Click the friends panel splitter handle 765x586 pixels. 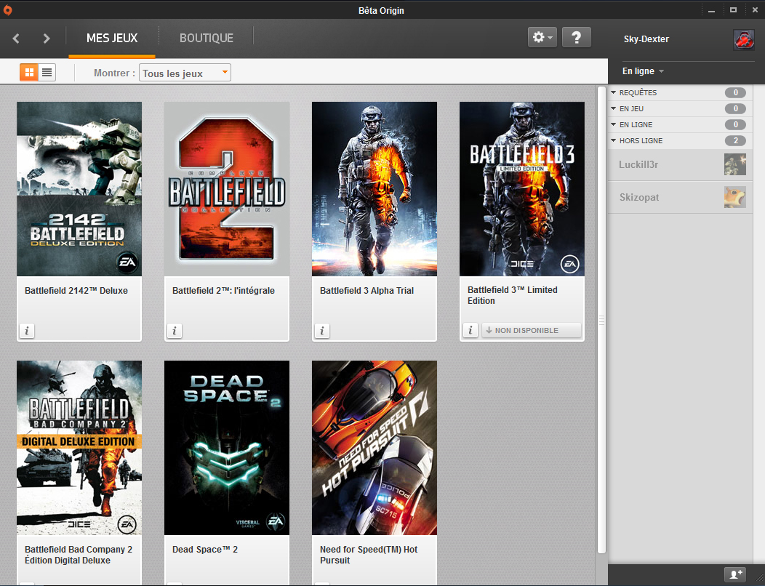(x=601, y=320)
